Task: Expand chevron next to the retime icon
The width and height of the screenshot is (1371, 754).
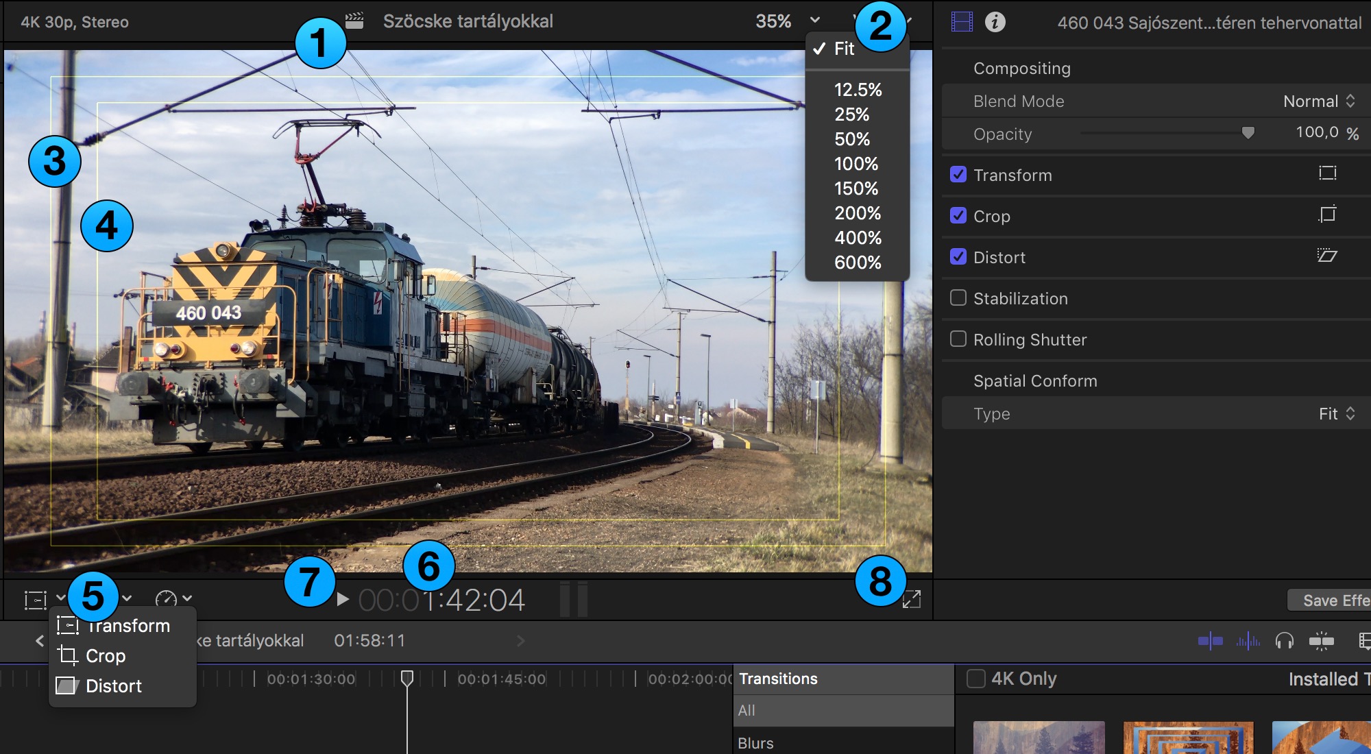Action: pos(187,598)
